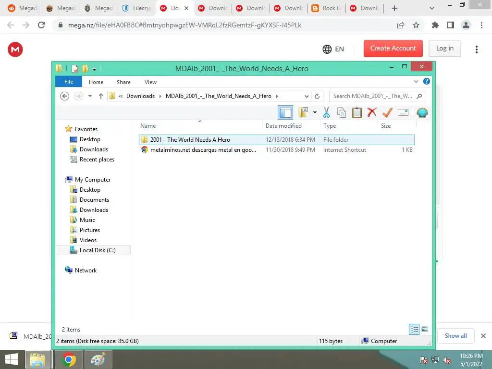Switch to the Rock D browser tab
This screenshot has width=492, height=369.
(x=327, y=8)
